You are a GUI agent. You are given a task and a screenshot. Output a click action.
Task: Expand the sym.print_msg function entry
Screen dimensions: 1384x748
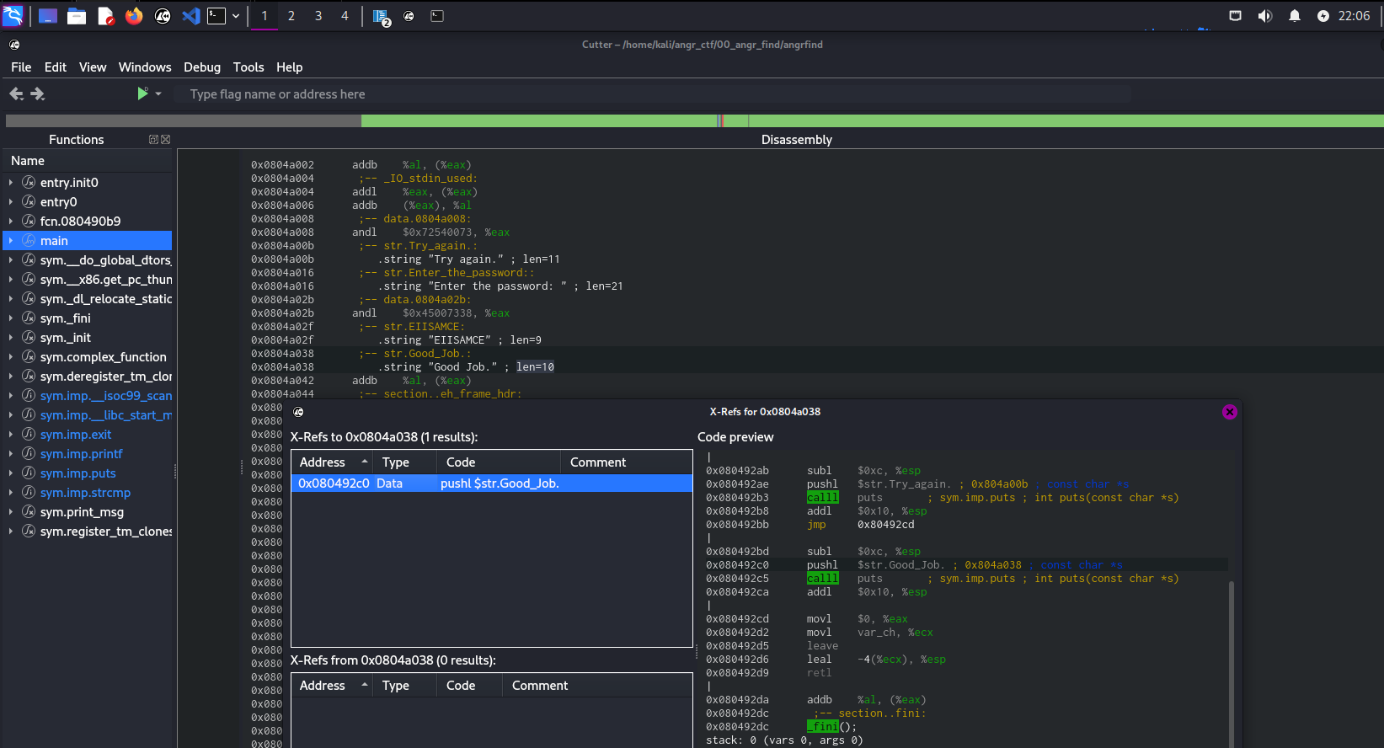point(11,512)
